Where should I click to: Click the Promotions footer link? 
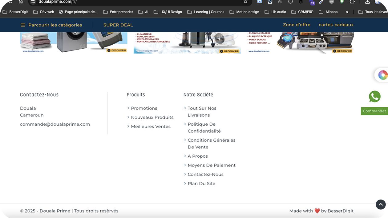144,108
